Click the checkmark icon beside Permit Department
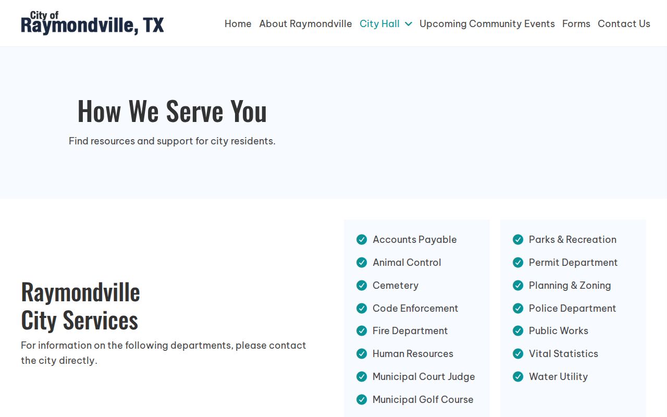The height and width of the screenshot is (417, 667). [x=518, y=262]
